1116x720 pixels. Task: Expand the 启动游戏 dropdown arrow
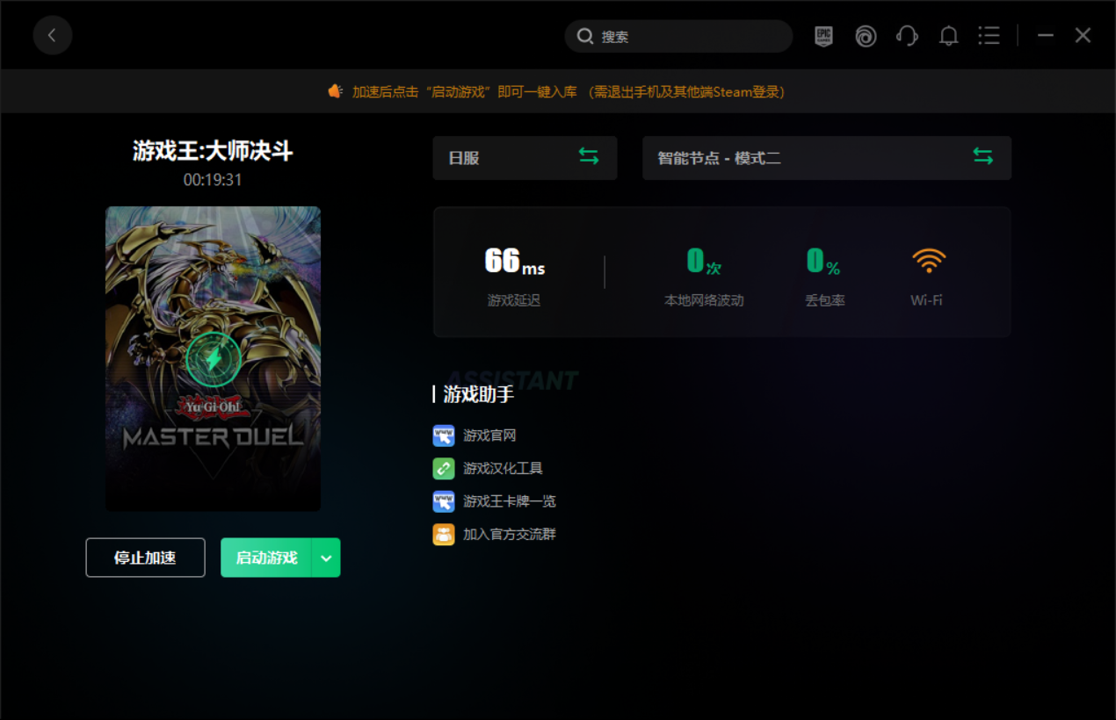pos(326,558)
